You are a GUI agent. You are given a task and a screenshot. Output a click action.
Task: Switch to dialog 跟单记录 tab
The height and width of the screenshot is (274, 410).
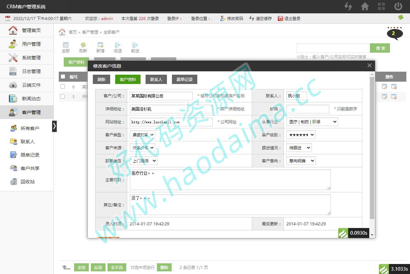(x=185, y=79)
